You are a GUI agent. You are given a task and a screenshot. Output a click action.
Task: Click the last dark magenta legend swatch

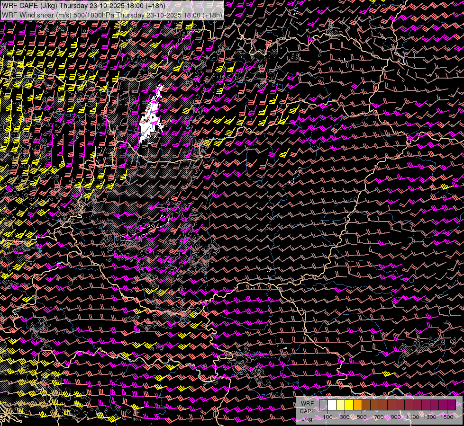coord(451,405)
